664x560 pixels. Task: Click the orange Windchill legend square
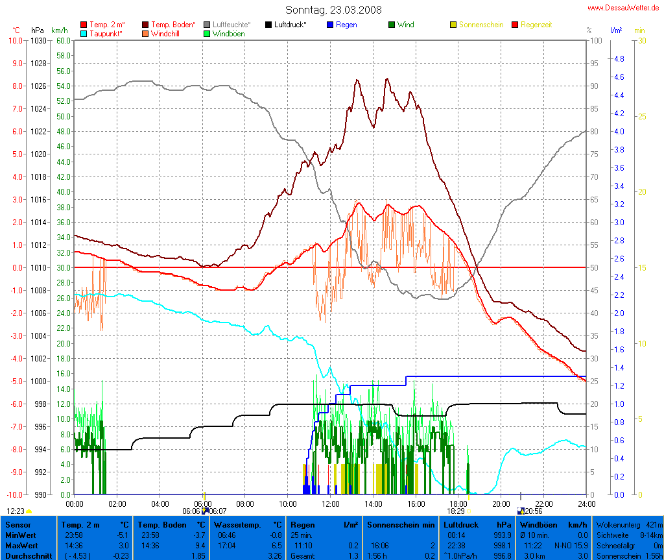click(x=145, y=33)
